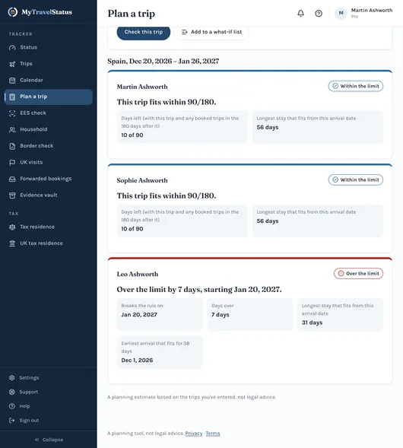
Task: Click the help question mark icon
Action: (319, 13)
